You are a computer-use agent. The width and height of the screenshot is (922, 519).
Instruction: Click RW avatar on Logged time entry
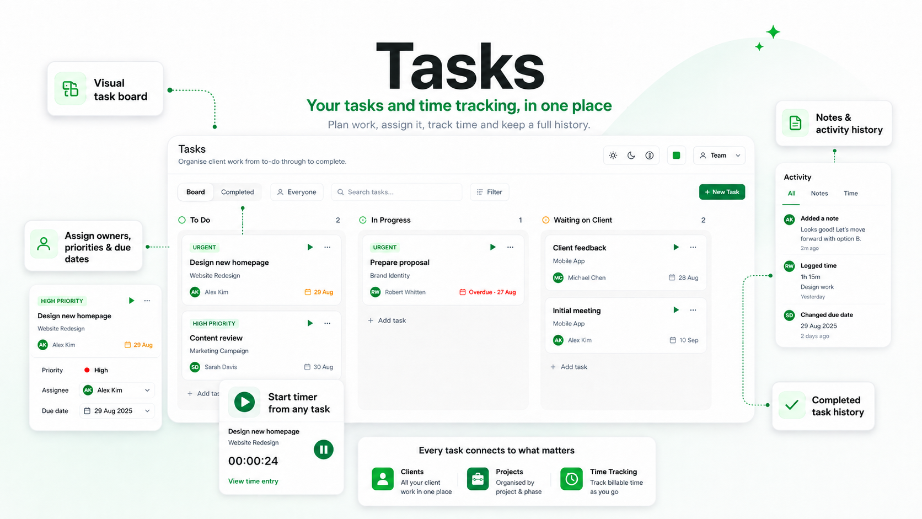(790, 266)
